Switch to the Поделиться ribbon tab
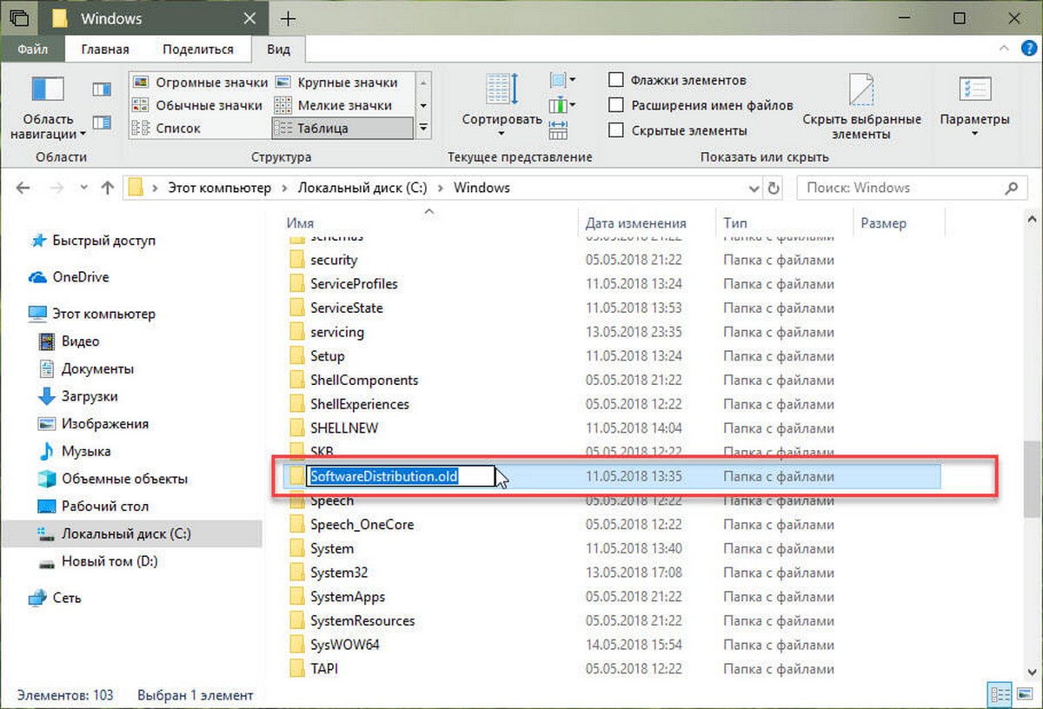1043x709 pixels. [198, 50]
